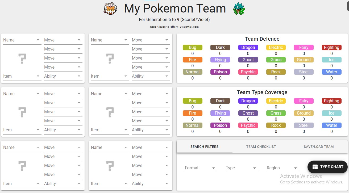Click the Dragon badge under Team Defence

tap(248, 48)
